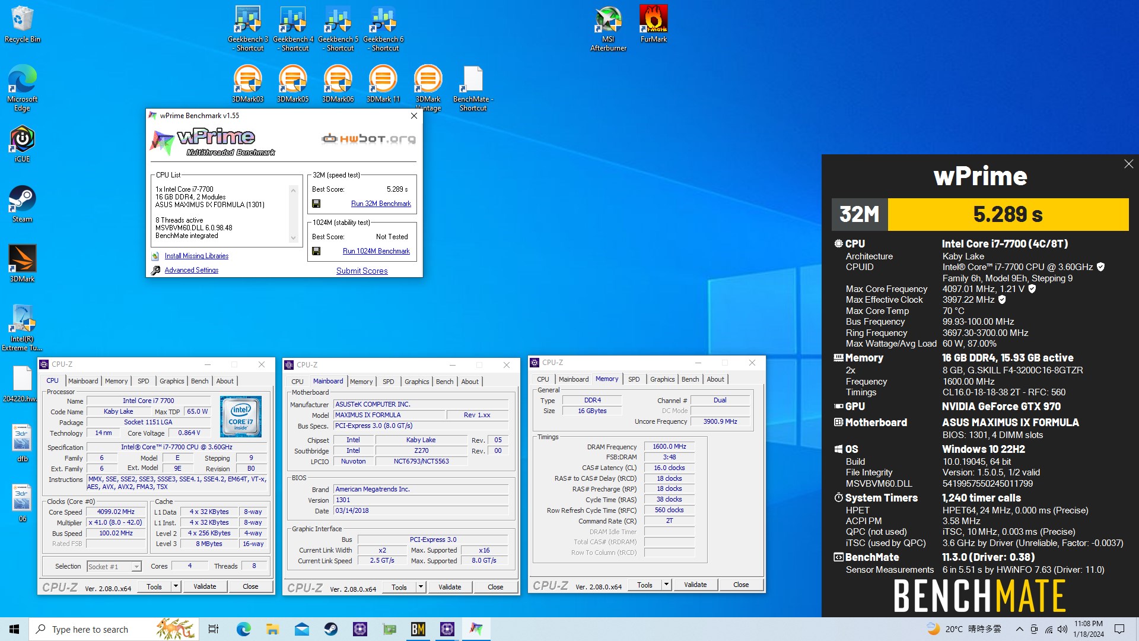Click the Type here to search box
Screen dimensions: 1139x641
[113, 629]
